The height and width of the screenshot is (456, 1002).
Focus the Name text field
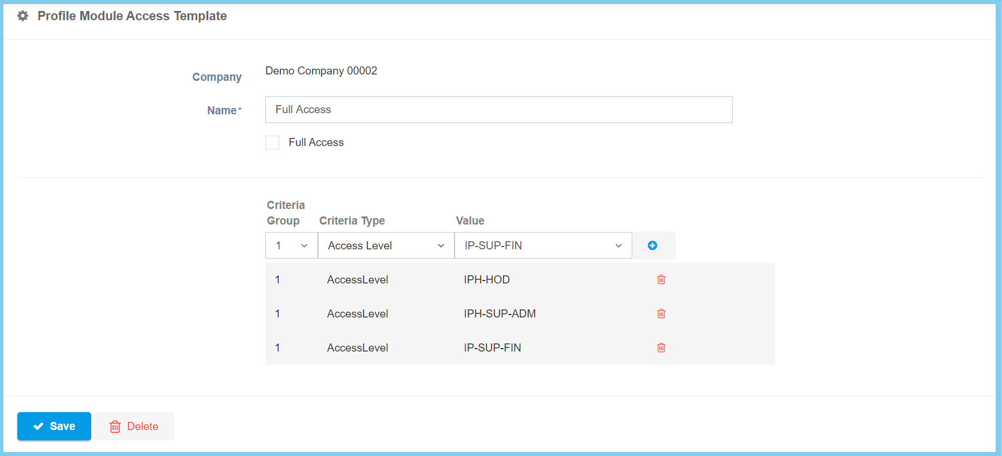click(x=498, y=110)
